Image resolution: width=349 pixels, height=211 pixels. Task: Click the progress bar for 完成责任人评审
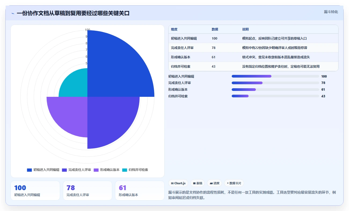[x=275, y=83]
